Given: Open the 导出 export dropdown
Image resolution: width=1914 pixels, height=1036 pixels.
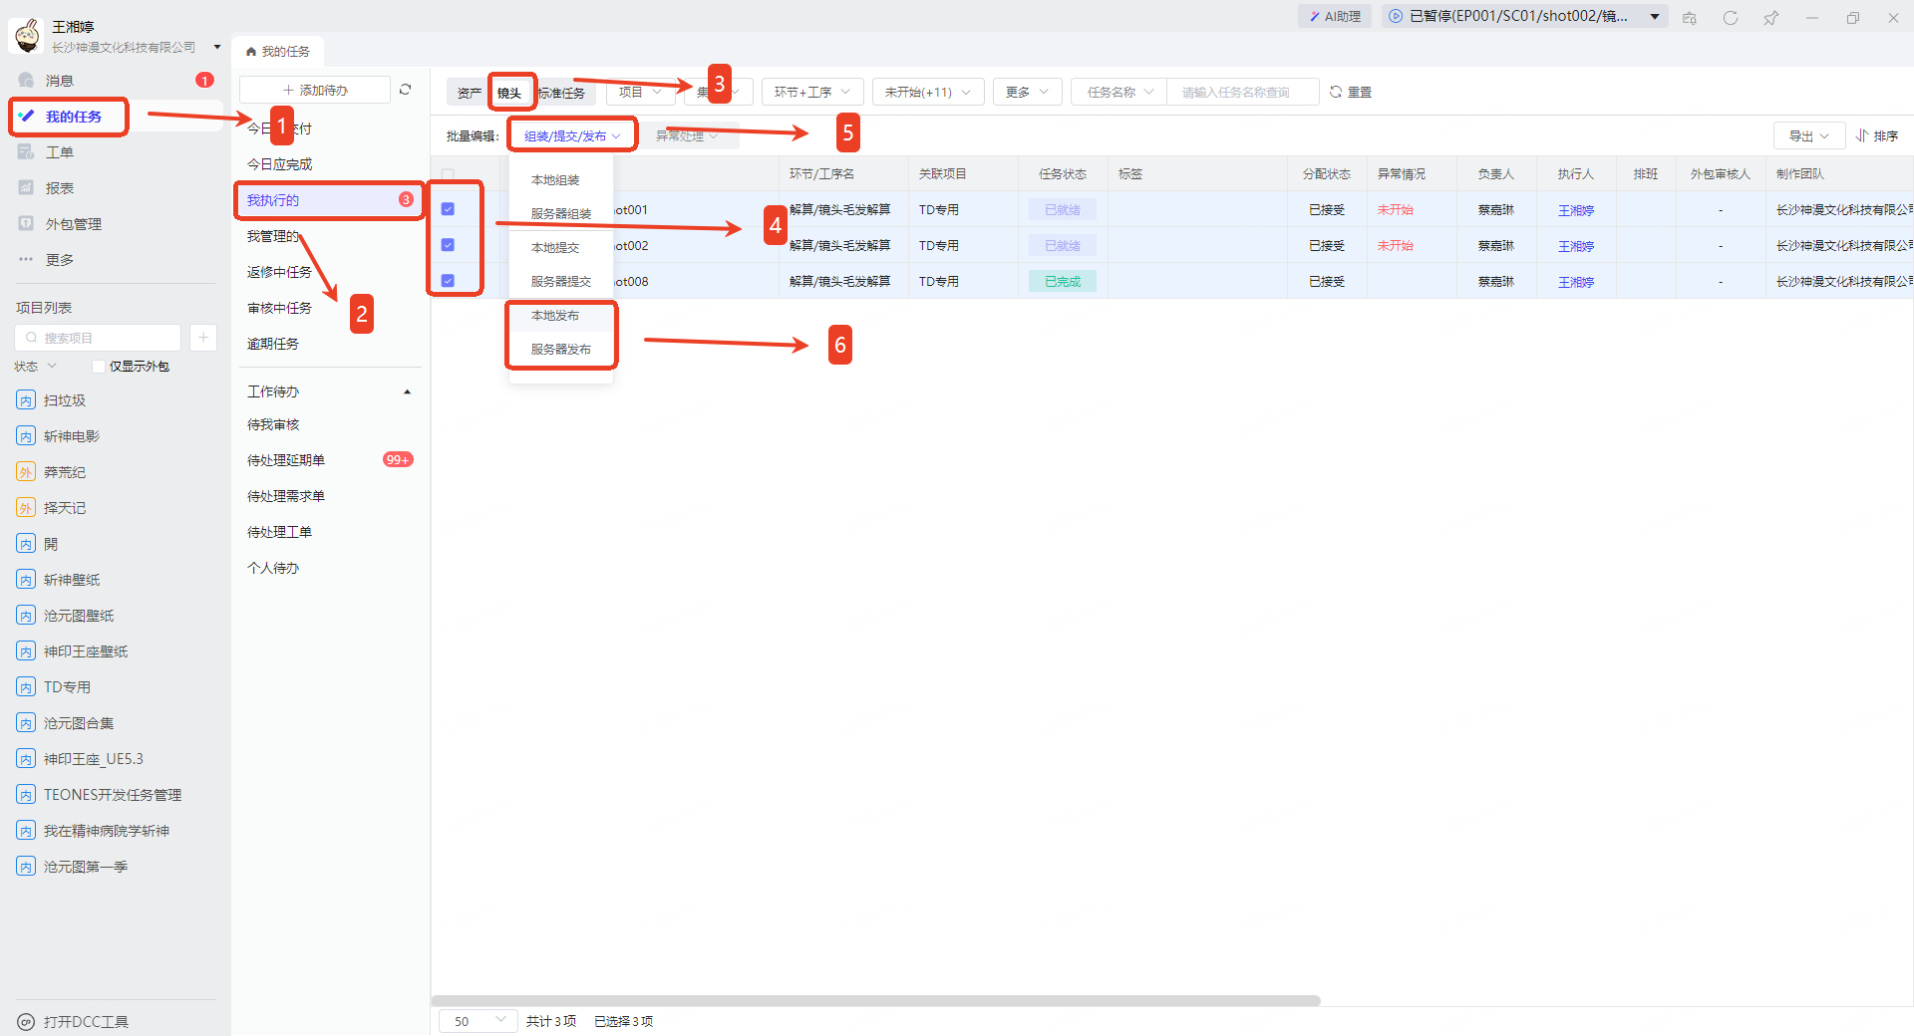Looking at the screenshot, I should pos(1808,135).
